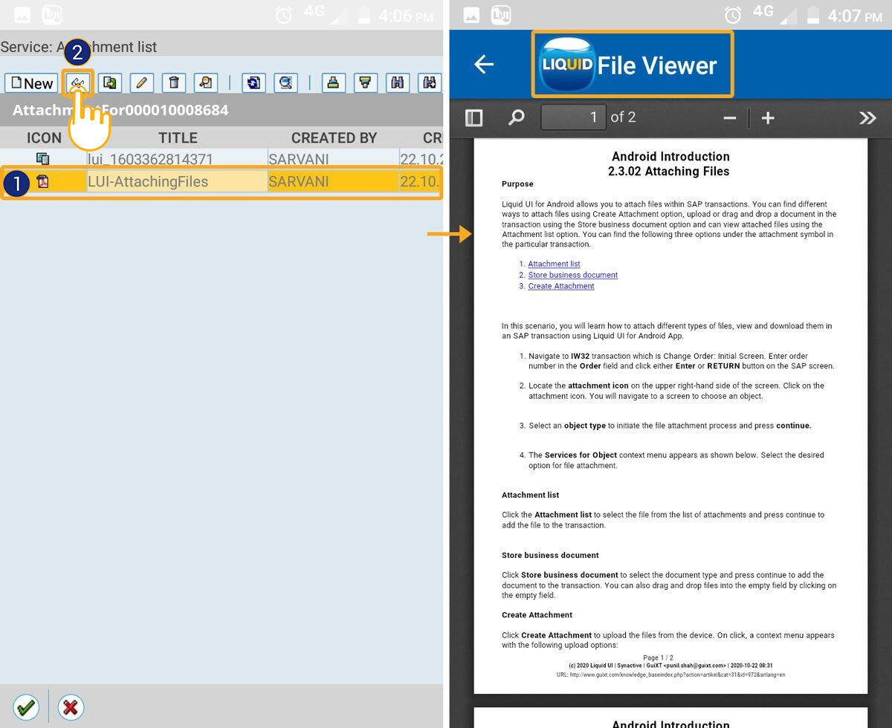Image resolution: width=892 pixels, height=728 pixels.
Task: Click the page number input field
Action: 573,117
